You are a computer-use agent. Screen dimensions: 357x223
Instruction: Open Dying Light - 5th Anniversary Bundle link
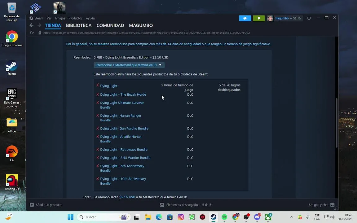tap(122, 168)
